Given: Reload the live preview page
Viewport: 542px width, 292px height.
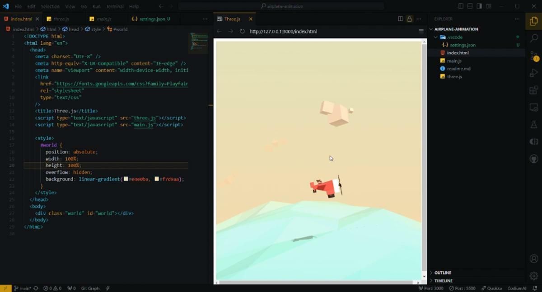Looking at the screenshot, I should [x=242, y=31].
